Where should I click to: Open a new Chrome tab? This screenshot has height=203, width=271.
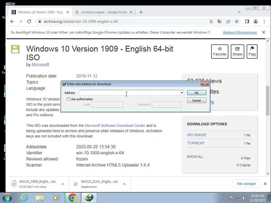(x=141, y=12)
